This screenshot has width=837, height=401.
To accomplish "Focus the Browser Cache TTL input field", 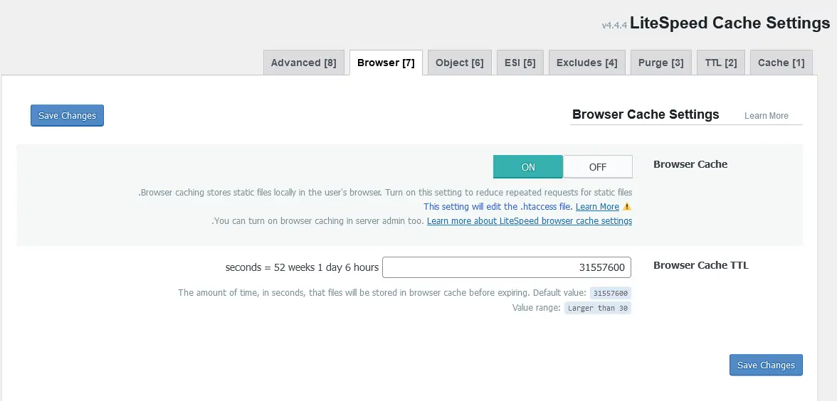I will pos(506,267).
